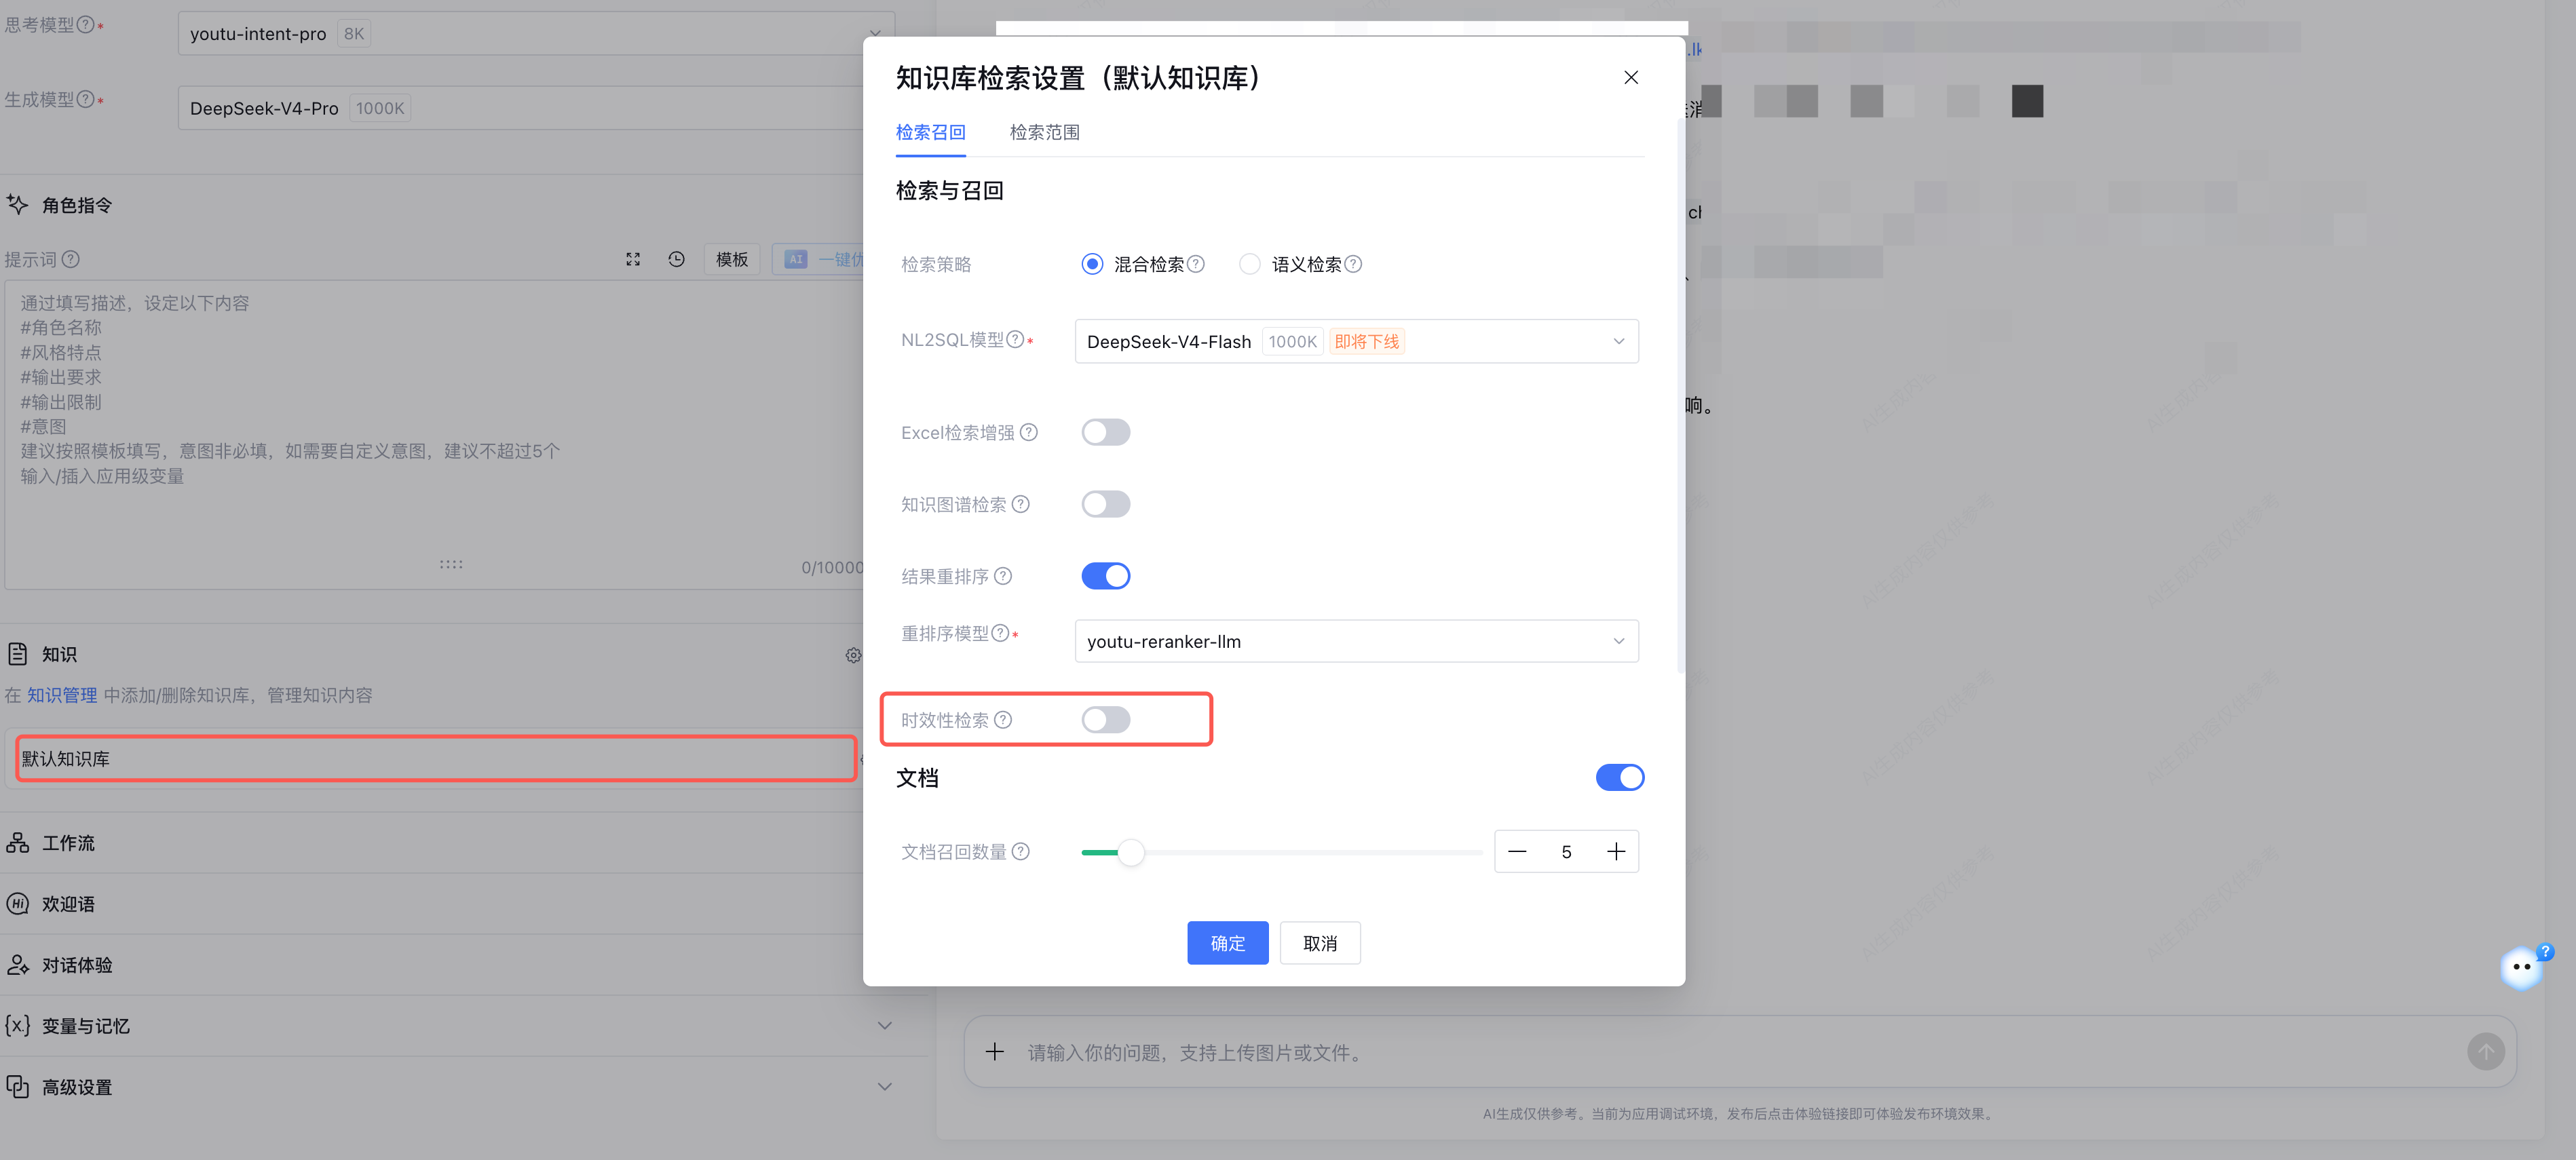Click the gear settings icon in 知识 section
The height and width of the screenshot is (1160, 2576).
tap(853, 655)
